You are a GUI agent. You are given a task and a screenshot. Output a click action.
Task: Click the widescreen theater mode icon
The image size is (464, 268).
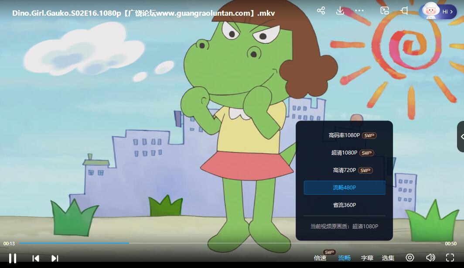pyautogui.click(x=404, y=10)
